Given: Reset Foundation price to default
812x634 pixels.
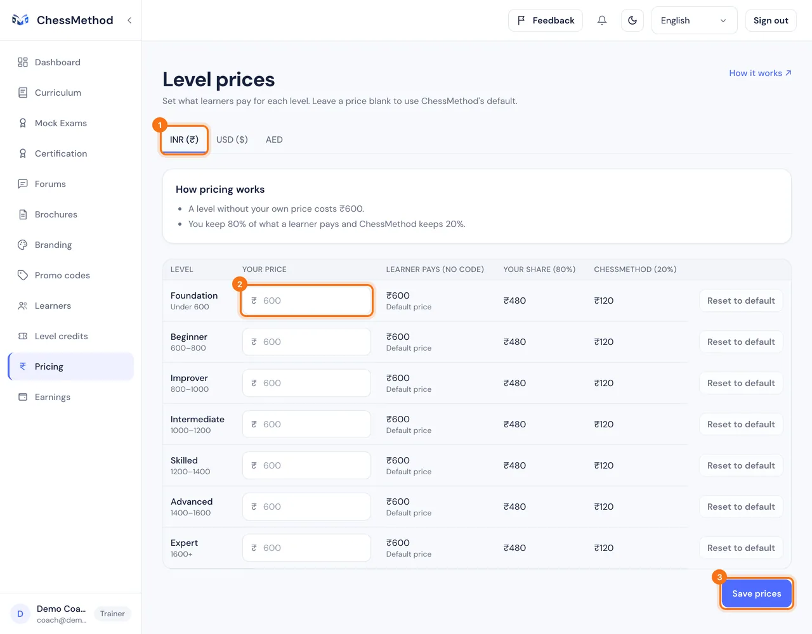Looking at the screenshot, I should 741,301.
